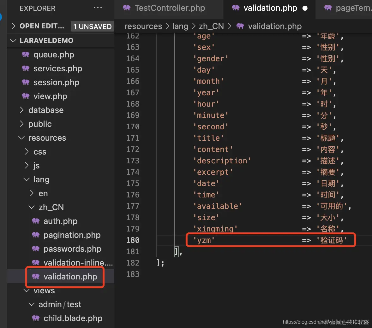372x328 pixels.
Task: Open passwords.php under zh_CN
Action: click(72, 249)
